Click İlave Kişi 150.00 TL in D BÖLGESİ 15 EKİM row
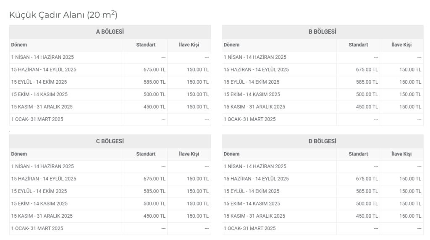 click(x=410, y=203)
